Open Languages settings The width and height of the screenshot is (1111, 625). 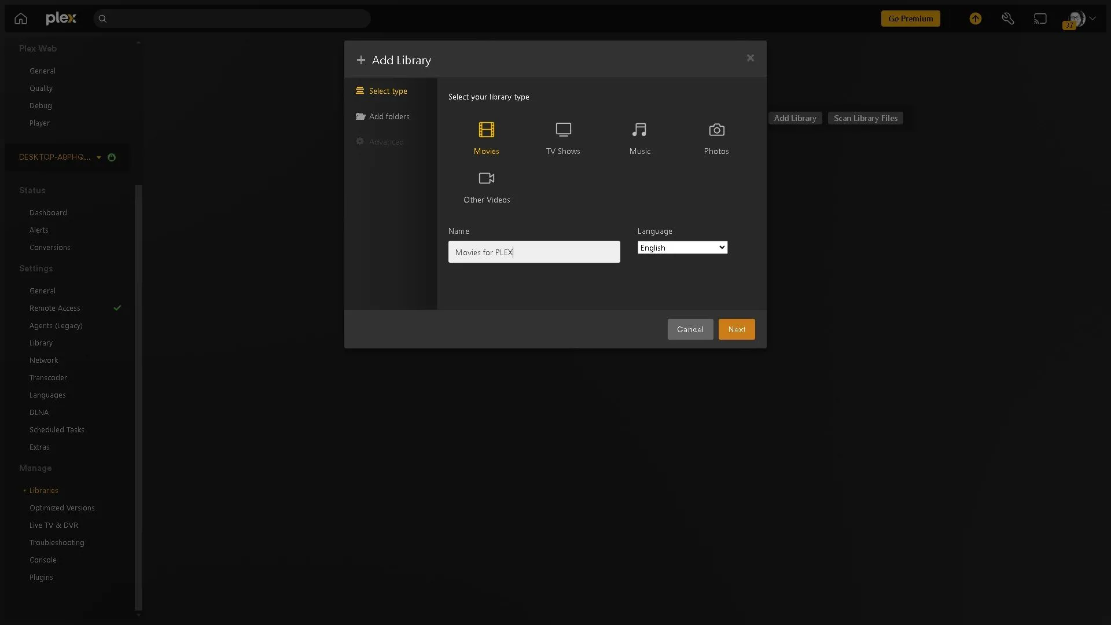tap(47, 395)
